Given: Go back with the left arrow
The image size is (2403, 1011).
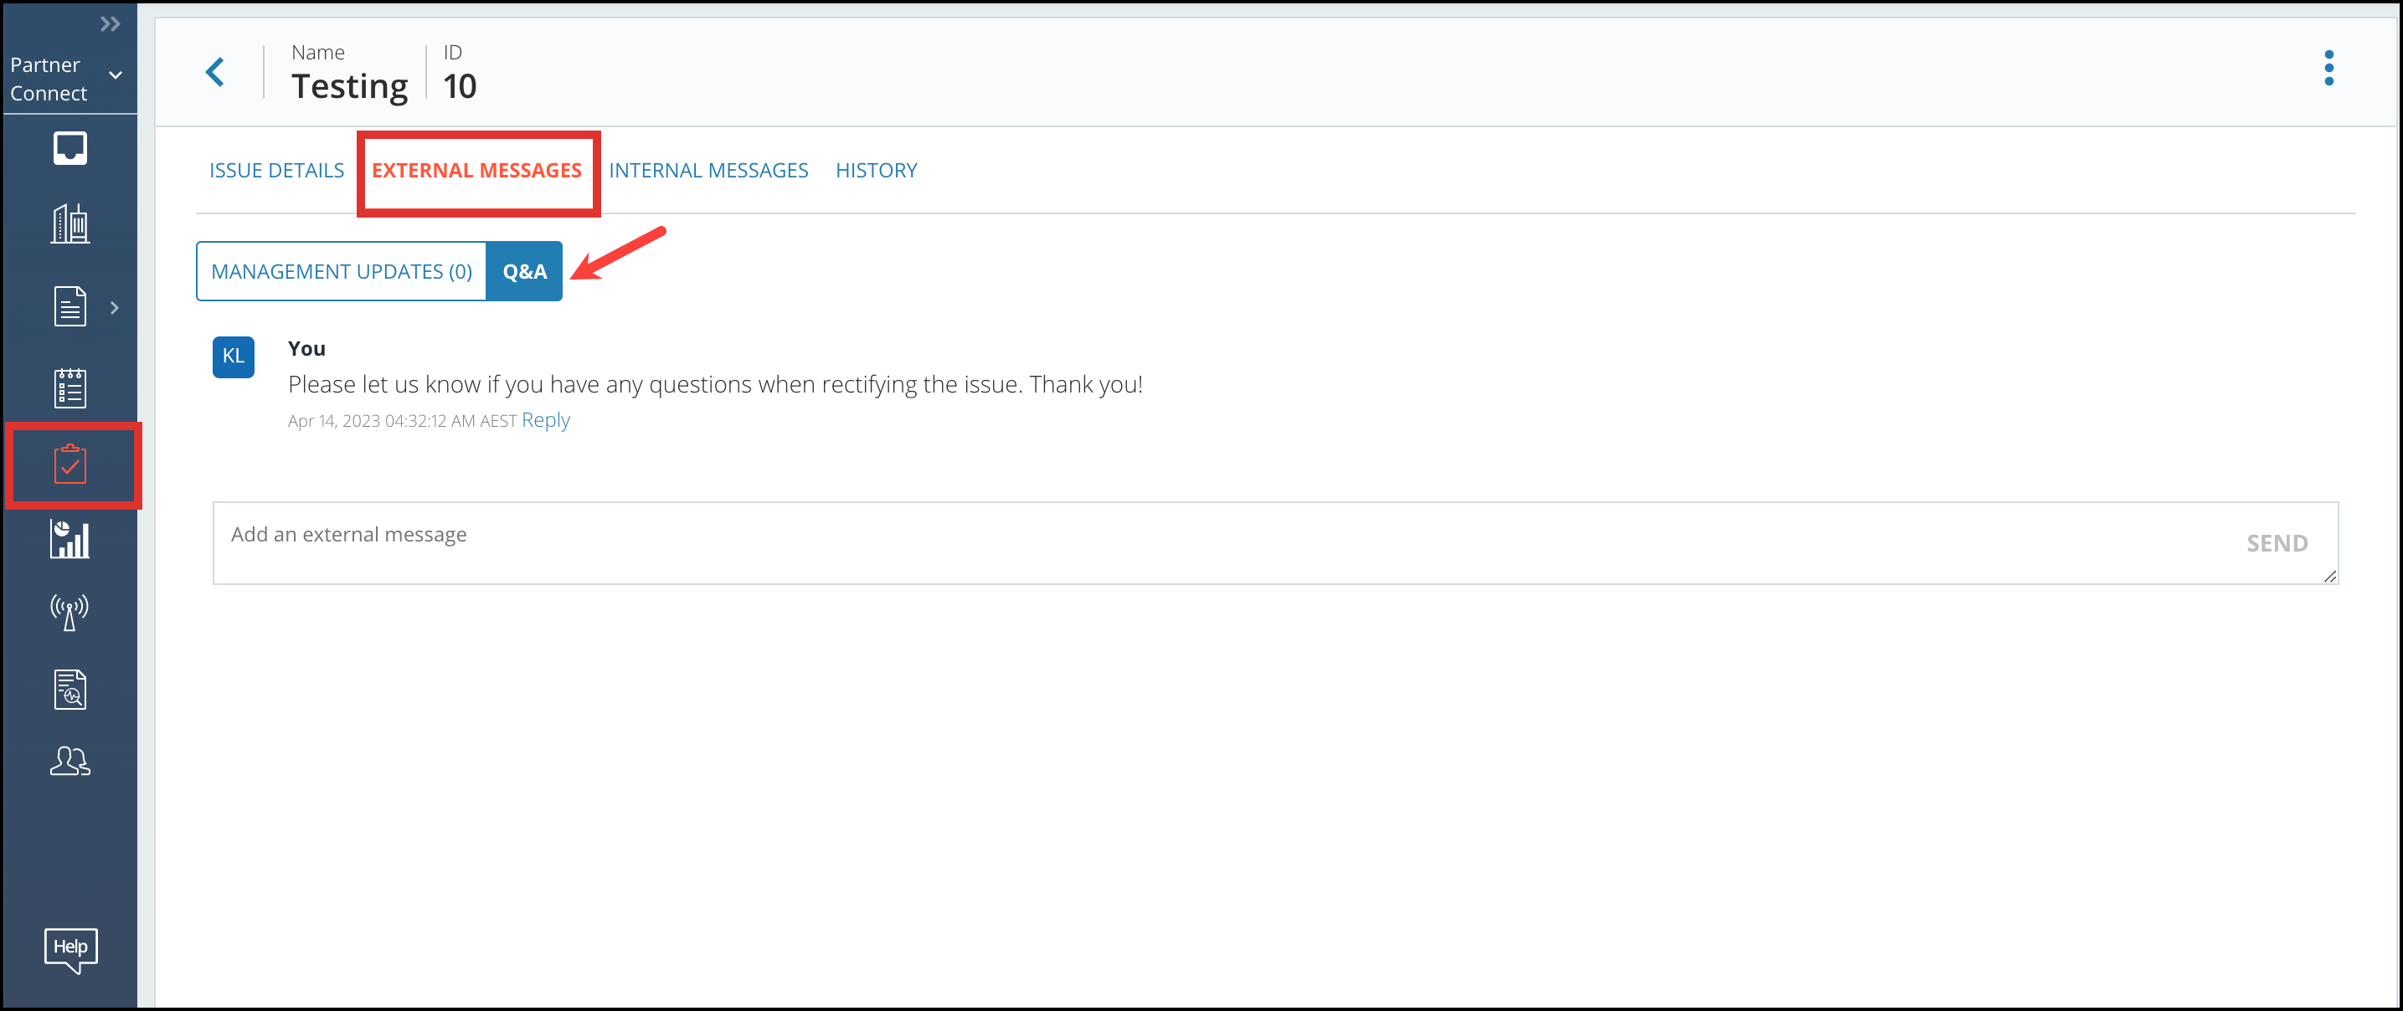Looking at the screenshot, I should pyautogui.click(x=215, y=72).
